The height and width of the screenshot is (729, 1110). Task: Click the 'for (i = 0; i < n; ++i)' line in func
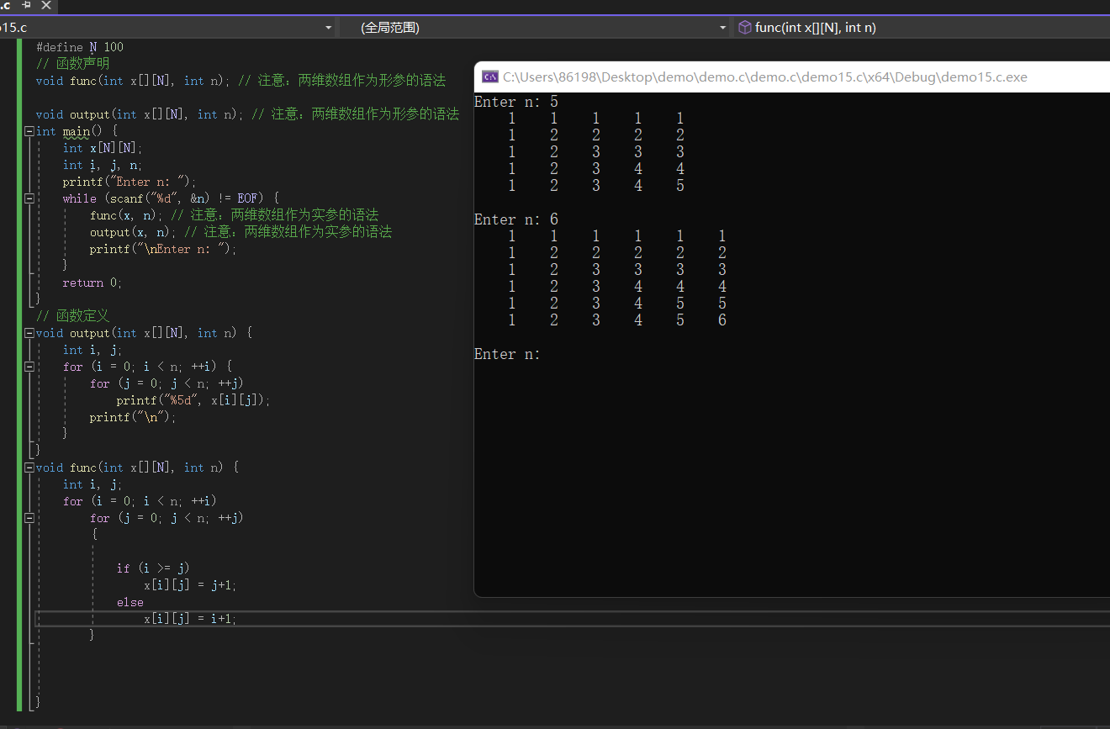(x=140, y=501)
